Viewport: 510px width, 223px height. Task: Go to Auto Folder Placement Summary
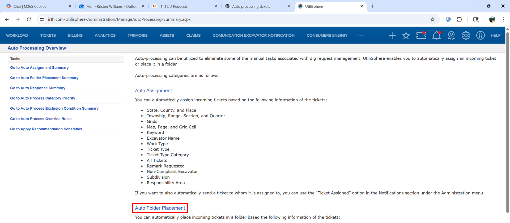tap(44, 78)
